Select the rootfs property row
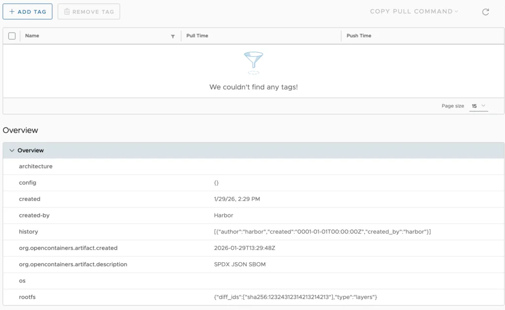Viewport: 505px width, 310px height. (28, 297)
